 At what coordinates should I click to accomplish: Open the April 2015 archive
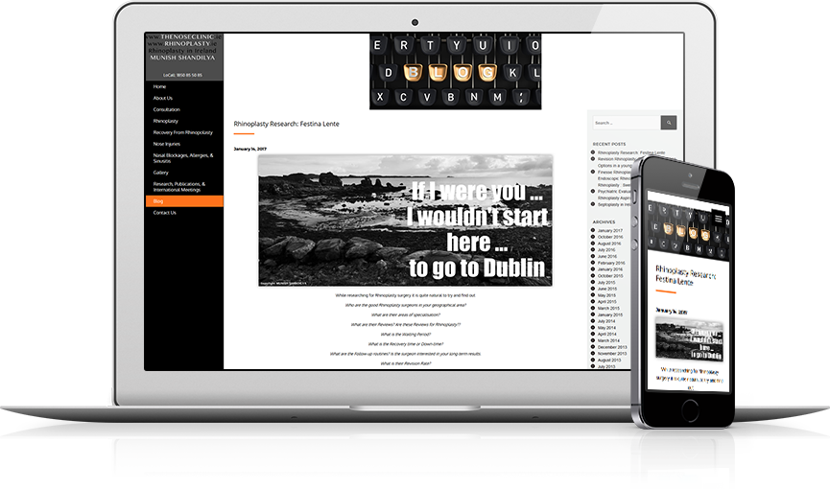[607, 302]
